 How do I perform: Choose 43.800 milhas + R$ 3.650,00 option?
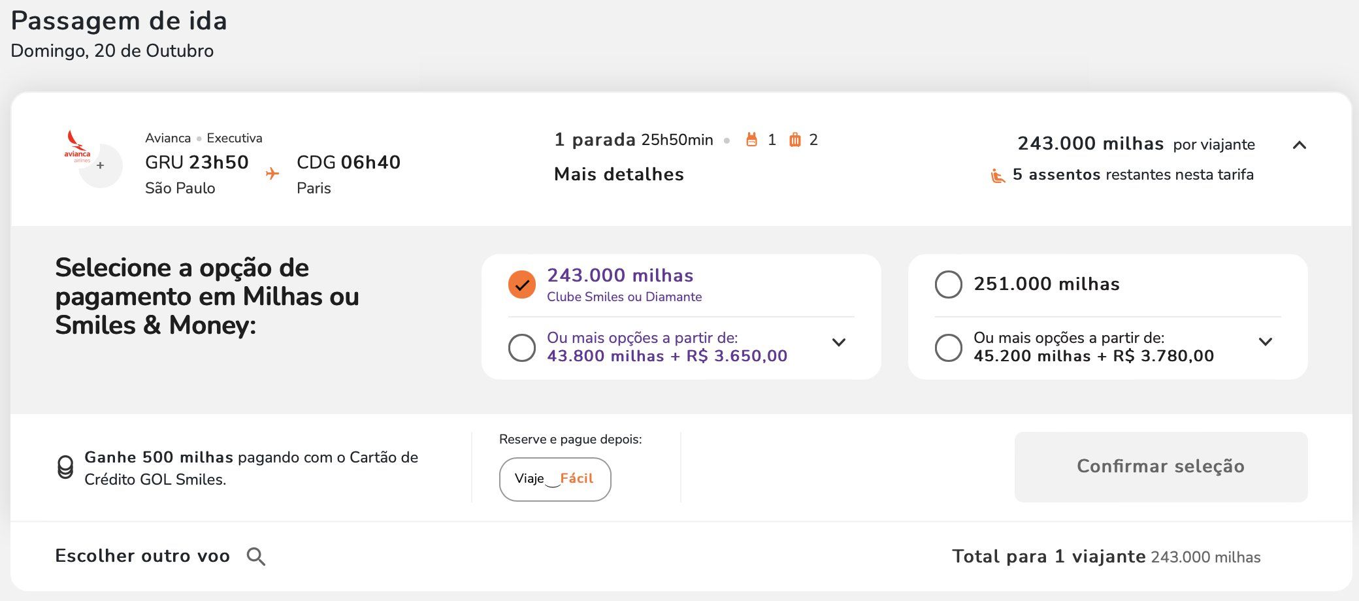pos(522,348)
